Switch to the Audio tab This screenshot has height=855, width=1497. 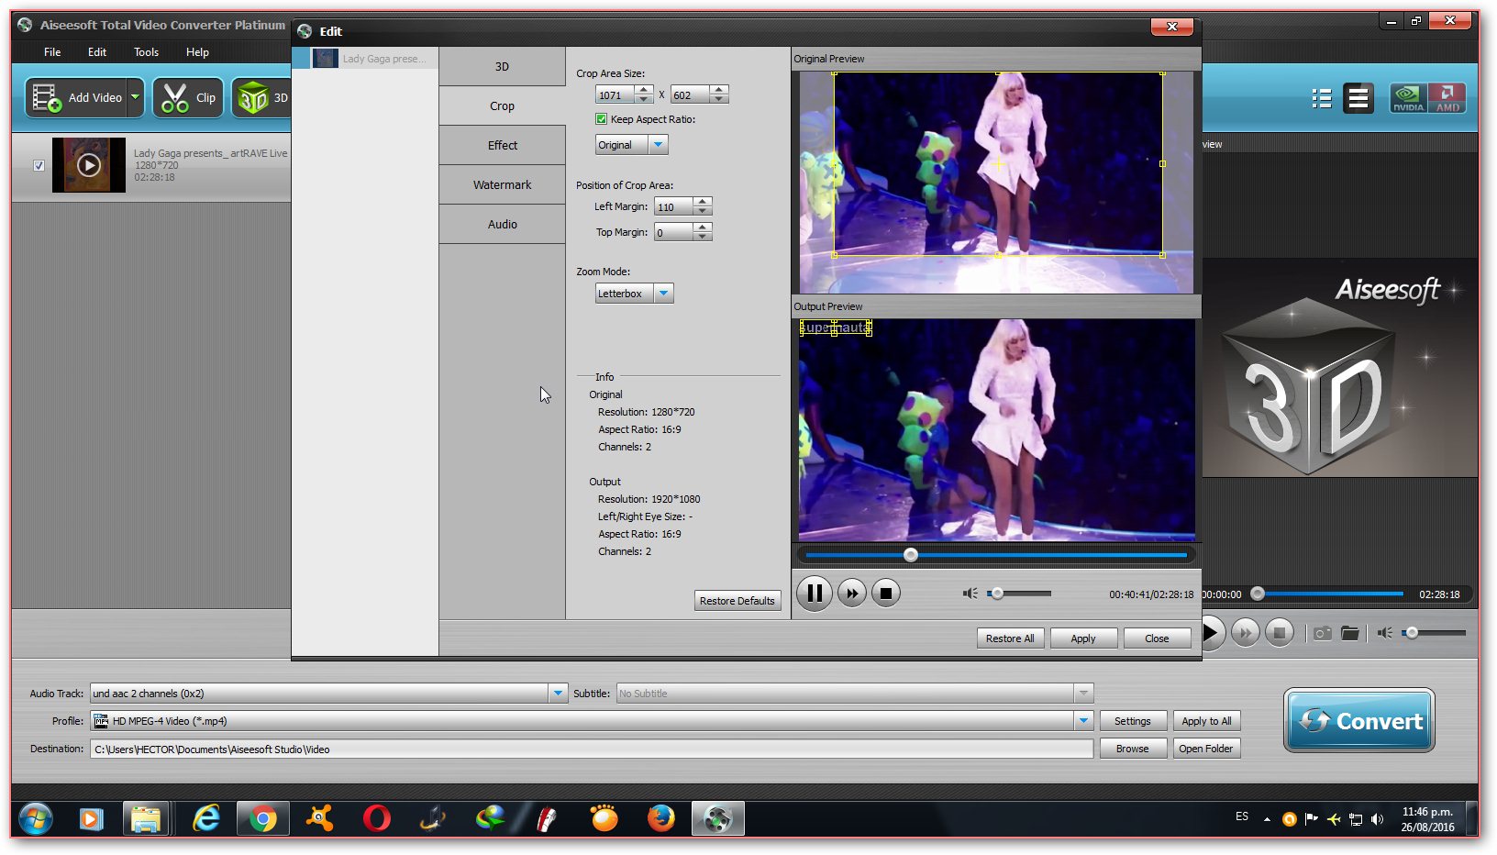502,224
